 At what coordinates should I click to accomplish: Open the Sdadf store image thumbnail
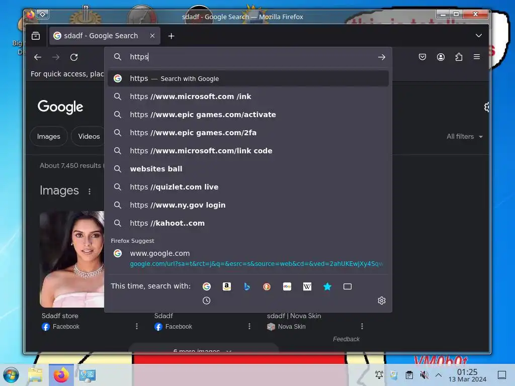(x=72, y=259)
